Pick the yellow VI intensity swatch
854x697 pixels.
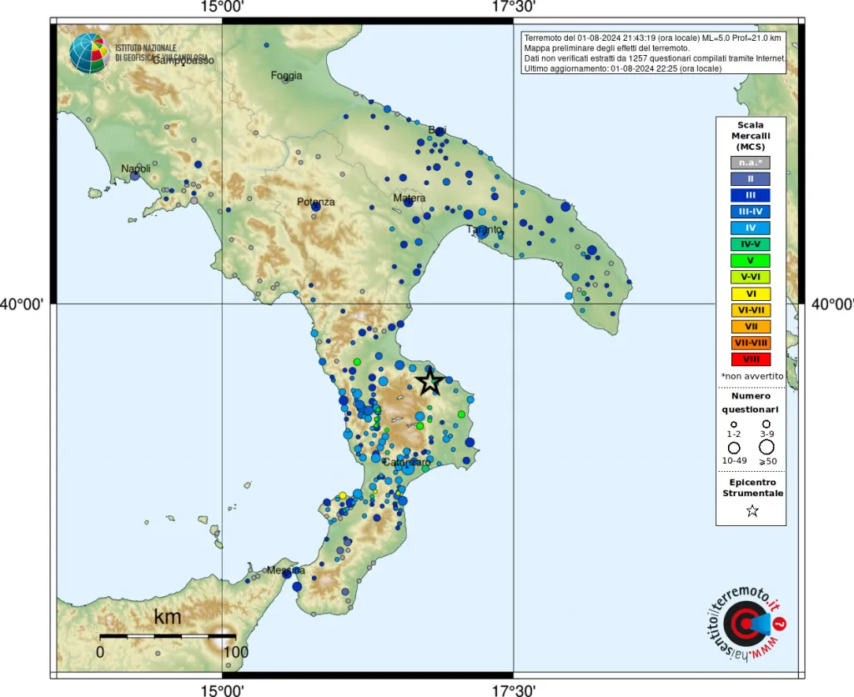pyautogui.click(x=751, y=293)
